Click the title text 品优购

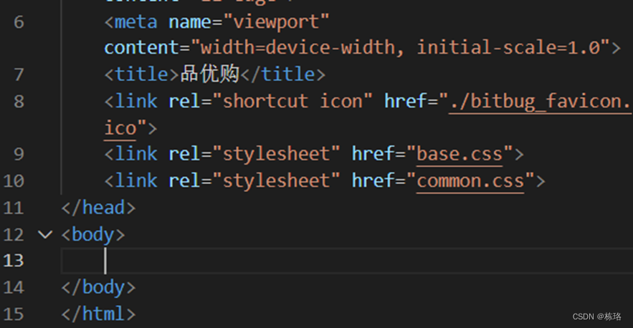[x=210, y=74]
